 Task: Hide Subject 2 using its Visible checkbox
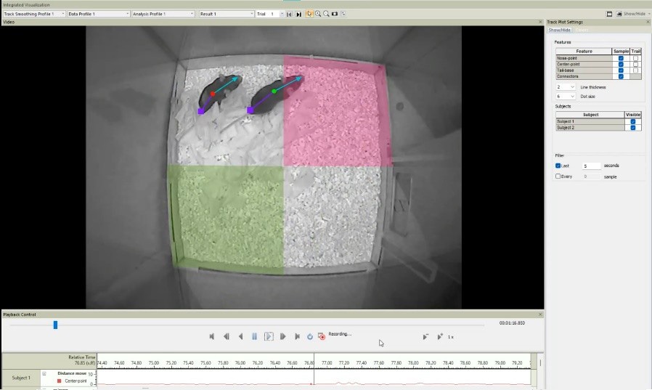(632, 127)
